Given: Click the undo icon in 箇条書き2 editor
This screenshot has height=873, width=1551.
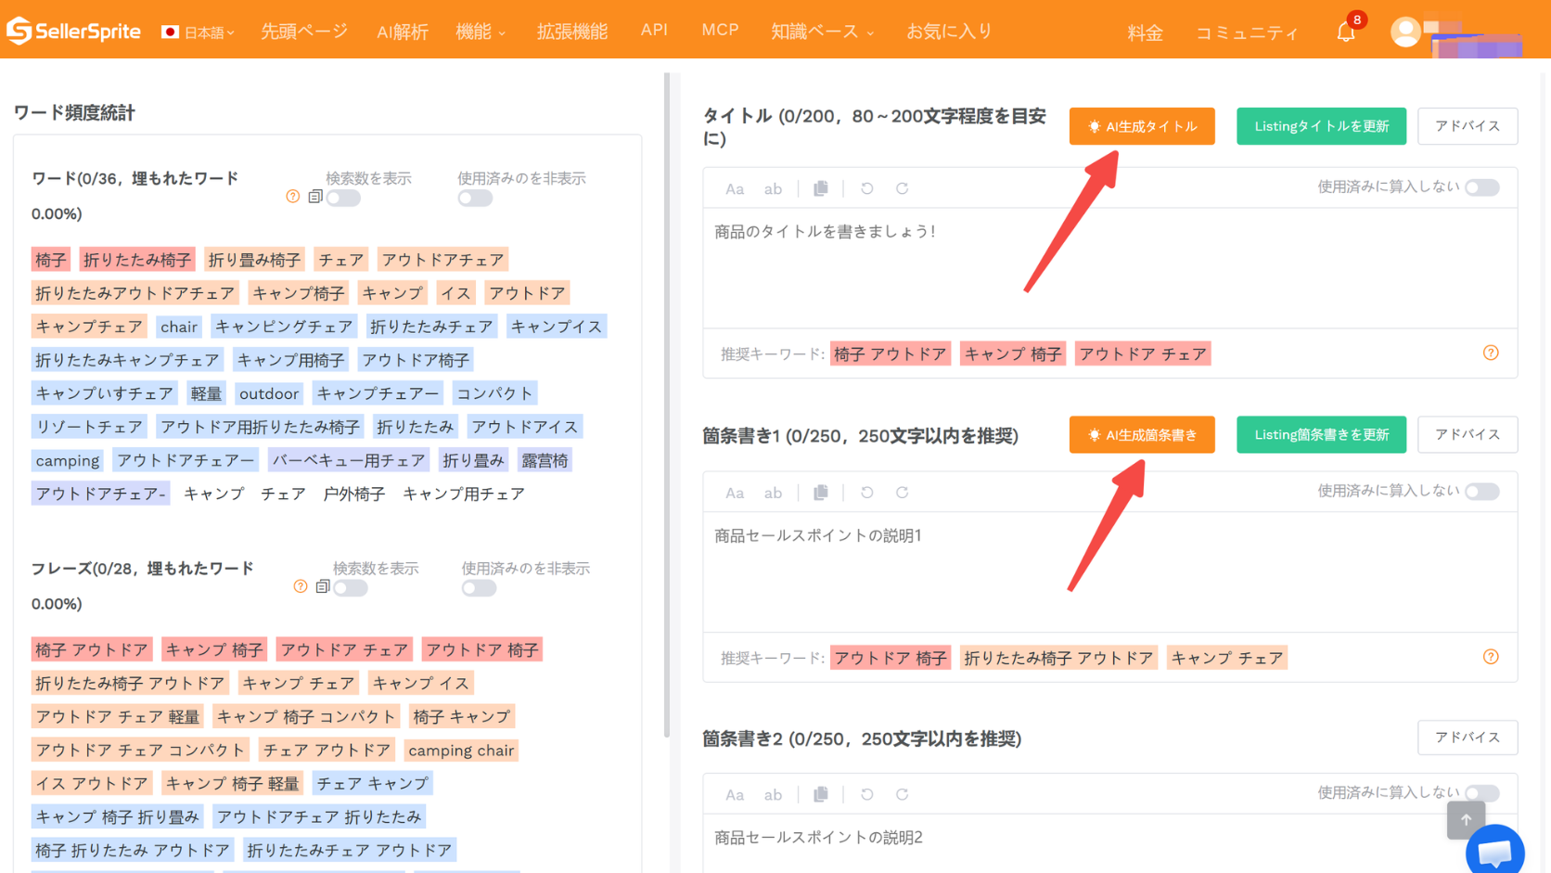Looking at the screenshot, I should pos(867,794).
